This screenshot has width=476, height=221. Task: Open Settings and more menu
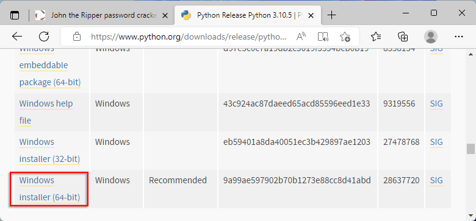tap(458, 37)
